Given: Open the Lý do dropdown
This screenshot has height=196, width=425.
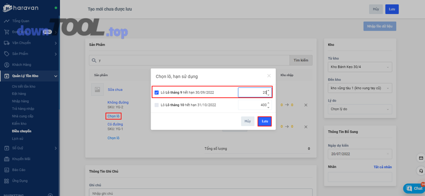Looking at the screenshot, I should point(360,109).
